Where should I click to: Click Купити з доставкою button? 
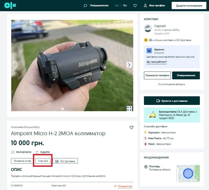(172, 101)
